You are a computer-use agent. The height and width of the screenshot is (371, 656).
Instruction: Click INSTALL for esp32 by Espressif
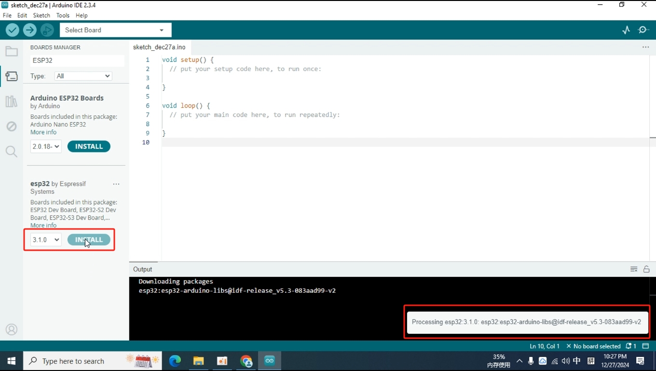89,240
